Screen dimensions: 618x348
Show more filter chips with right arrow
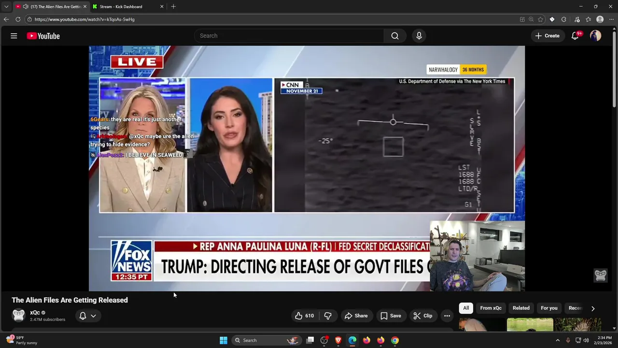tap(593, 308)
